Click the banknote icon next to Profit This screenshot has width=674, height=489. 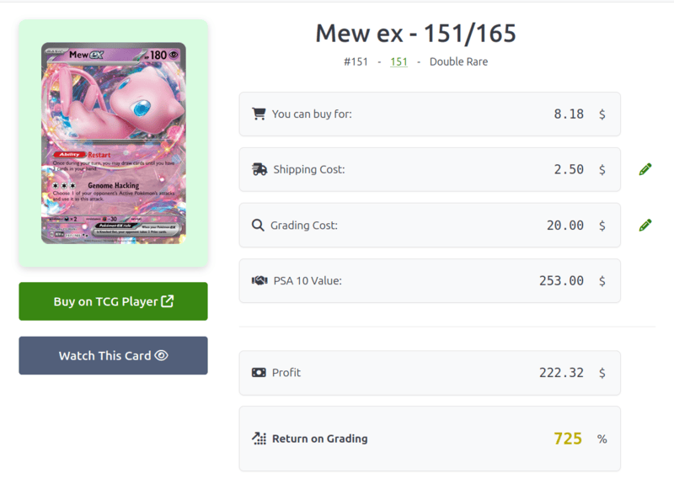tap(259, 373)
